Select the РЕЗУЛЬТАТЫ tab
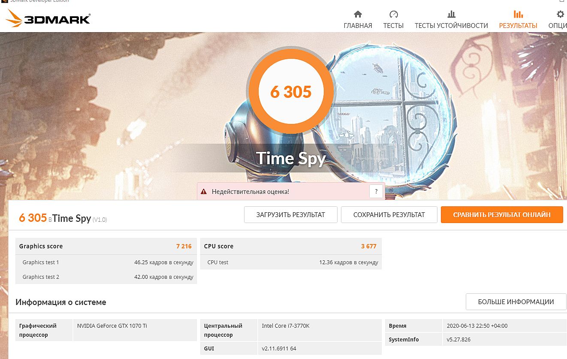The height and width of the screenshot is (359, 567). click(x=518, y=26)
